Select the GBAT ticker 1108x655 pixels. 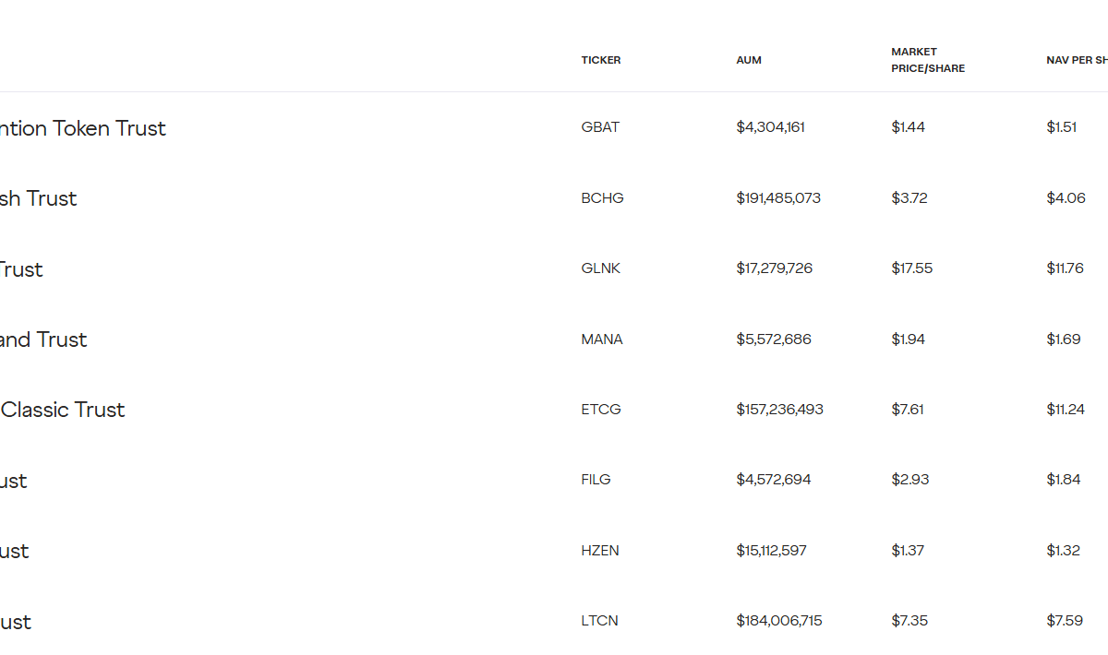600,127
